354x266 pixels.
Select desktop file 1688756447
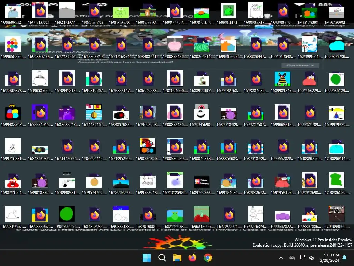click(x=256, y=48)
